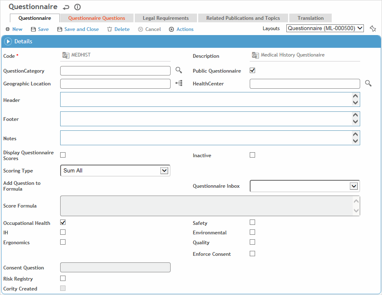Open the info icon next to Questionnaire title
Screen dimensions: 382x295
click(x=77, y=7)
